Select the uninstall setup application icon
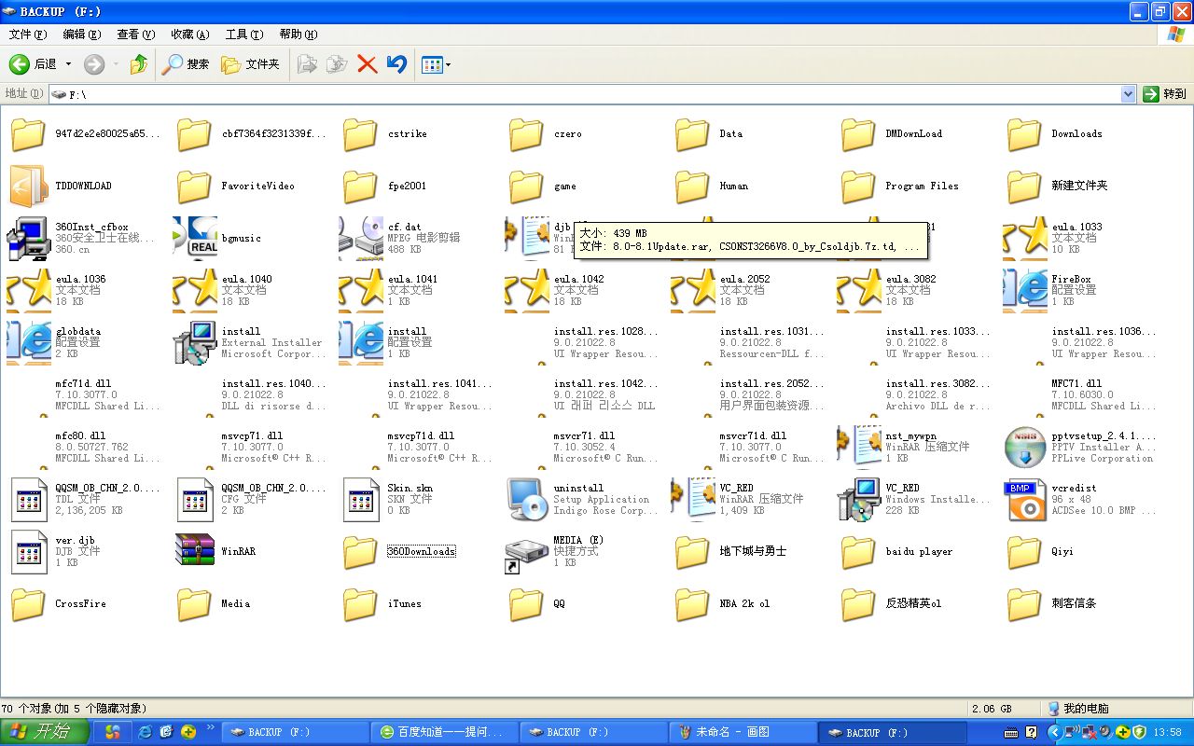 tap(526, 499)
